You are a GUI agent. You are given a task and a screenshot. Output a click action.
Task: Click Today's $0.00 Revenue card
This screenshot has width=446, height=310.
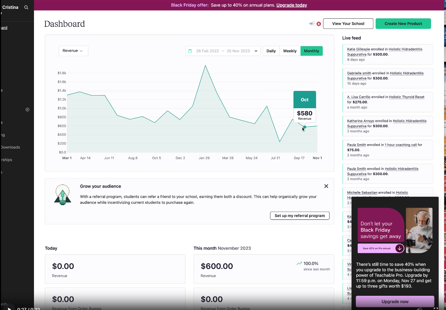115,269
